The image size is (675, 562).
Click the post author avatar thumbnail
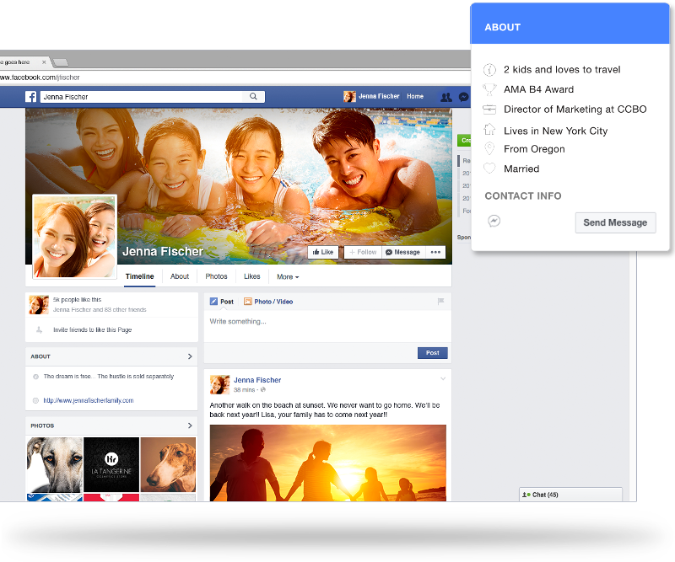click(219, 384)
